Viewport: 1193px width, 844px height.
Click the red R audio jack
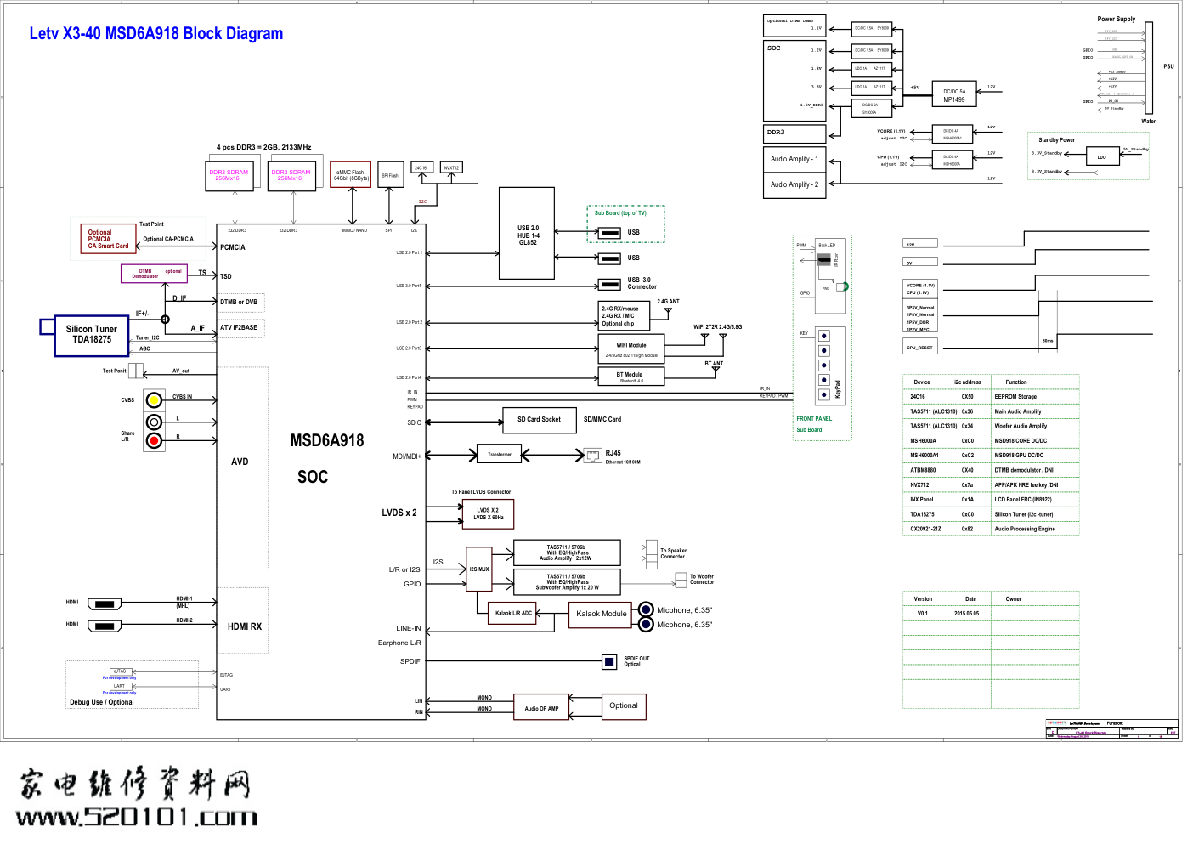point(154,440)
